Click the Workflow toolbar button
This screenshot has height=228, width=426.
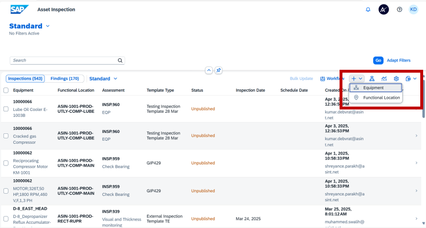pyautogui.click(x=332, y=79)
